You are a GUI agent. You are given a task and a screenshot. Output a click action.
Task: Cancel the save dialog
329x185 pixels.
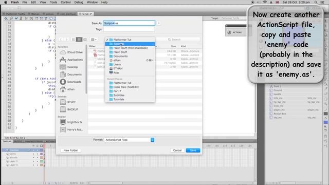click(x=177, y=151)
